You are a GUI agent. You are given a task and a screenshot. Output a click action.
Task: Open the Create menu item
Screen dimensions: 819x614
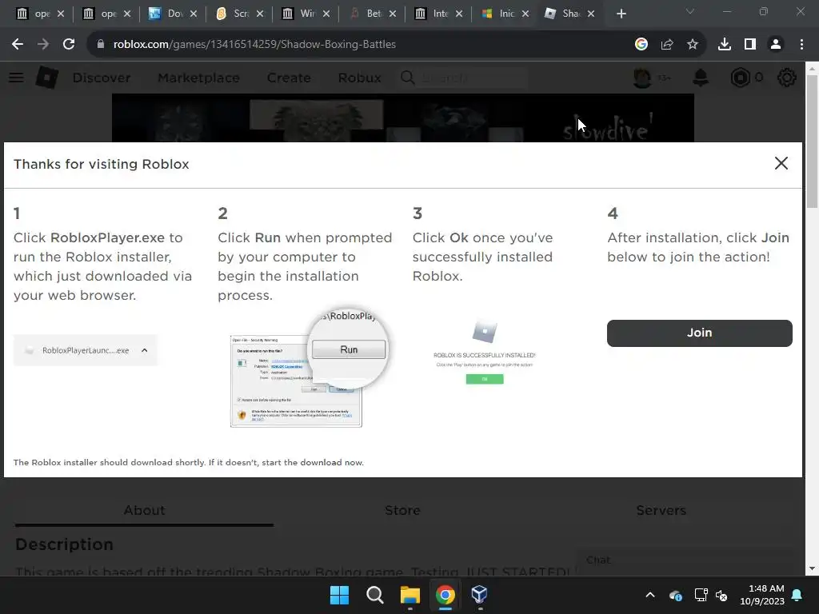289,78
